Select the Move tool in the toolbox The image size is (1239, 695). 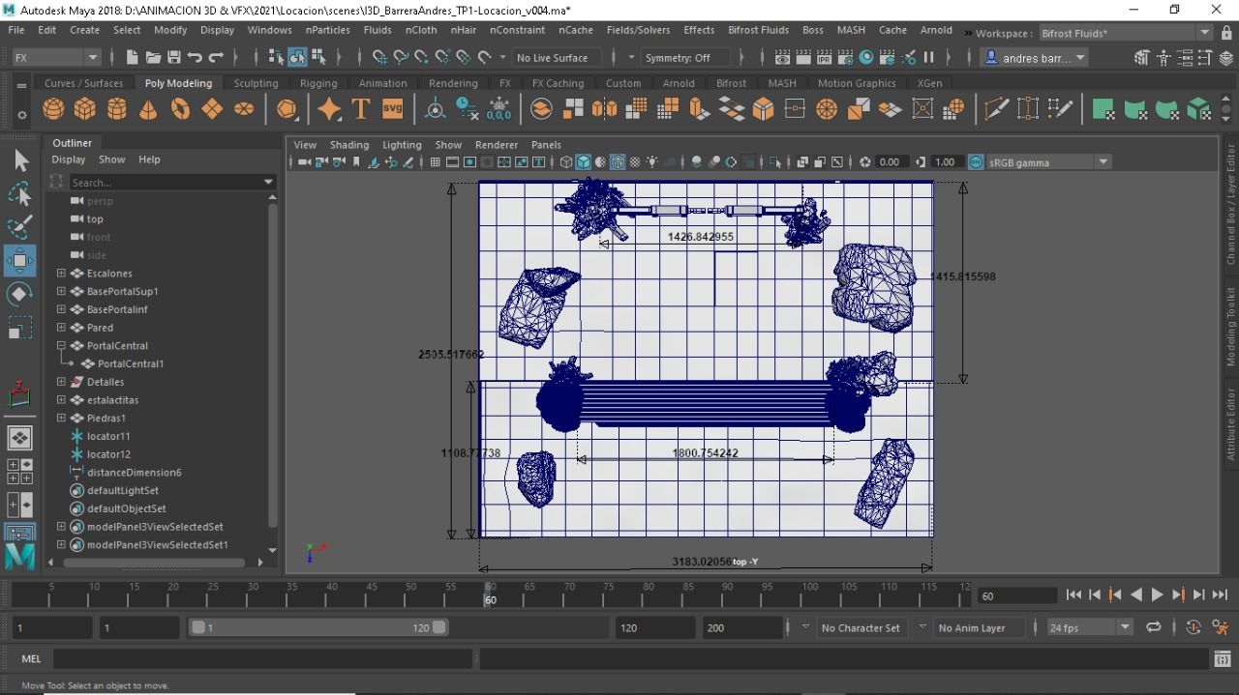click(20, 260)
